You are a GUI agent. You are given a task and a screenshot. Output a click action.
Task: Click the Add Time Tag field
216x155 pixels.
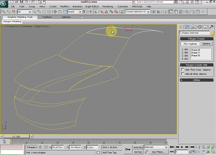[x=112, y=152]
